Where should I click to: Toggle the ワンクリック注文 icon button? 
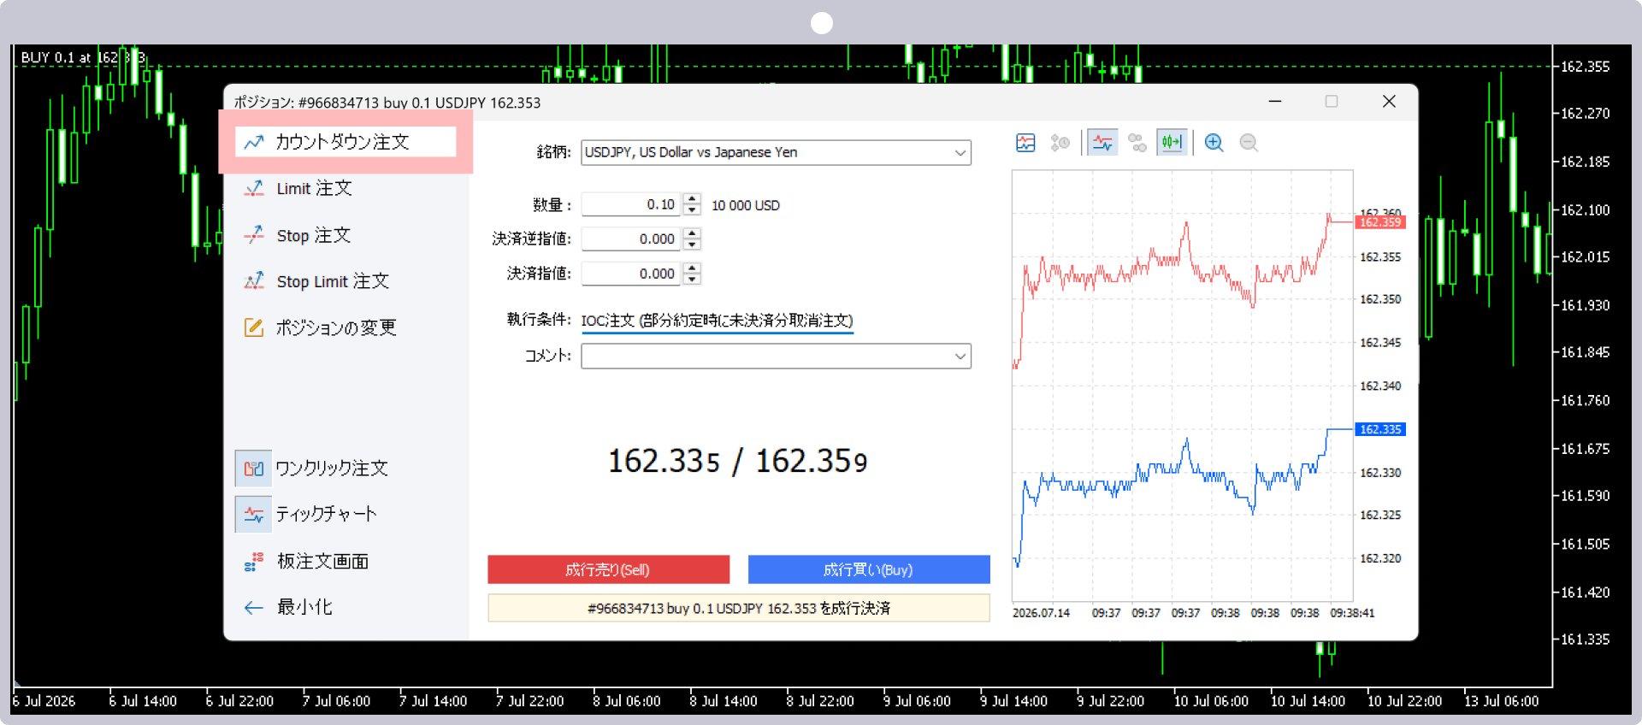(253, 469)
